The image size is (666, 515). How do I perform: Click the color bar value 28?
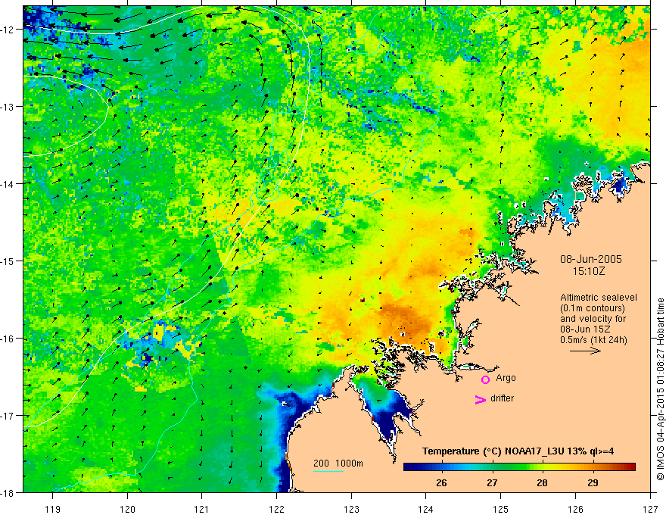click(542, 482)
